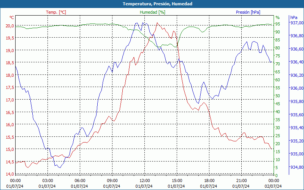Click the green "50" humidity axis value

click(278, 96)
